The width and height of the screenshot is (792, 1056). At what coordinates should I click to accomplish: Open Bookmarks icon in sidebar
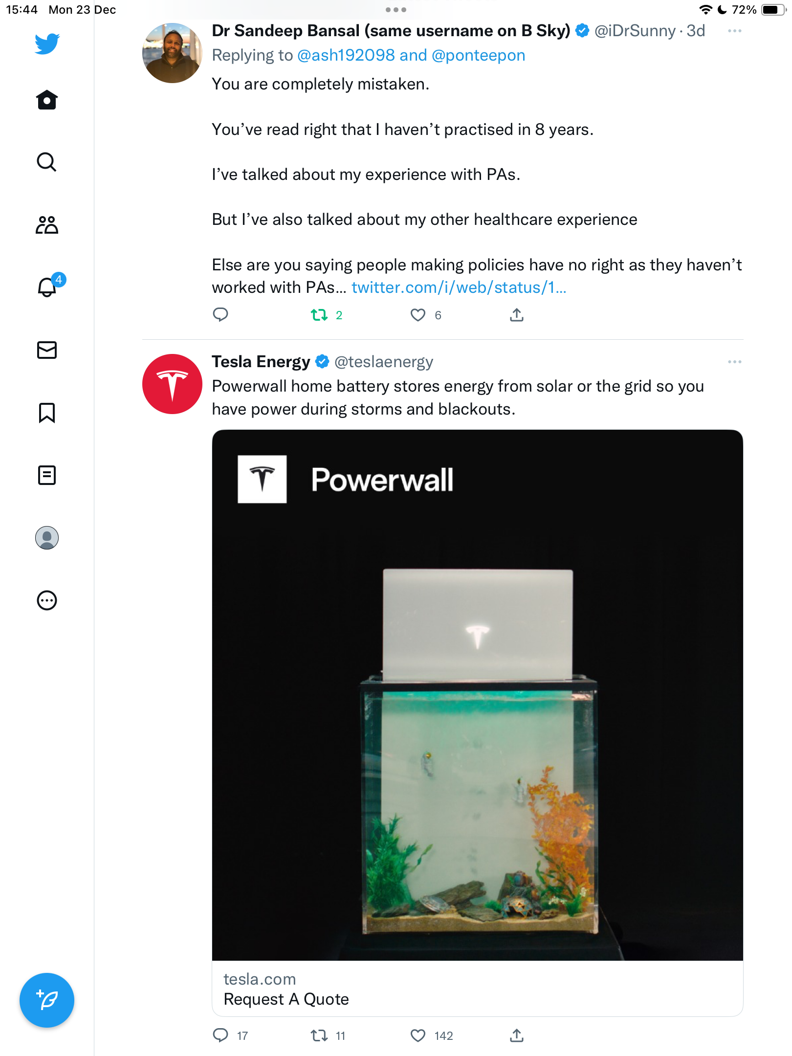point(47,413)
